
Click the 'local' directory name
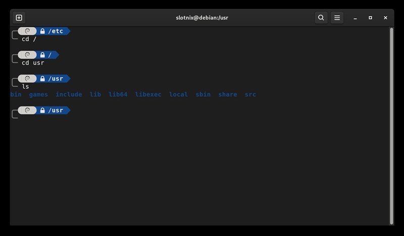(178, 94)
